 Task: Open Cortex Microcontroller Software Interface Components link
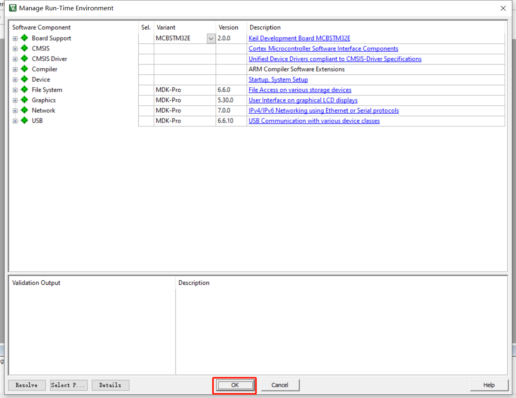[323, 48]
